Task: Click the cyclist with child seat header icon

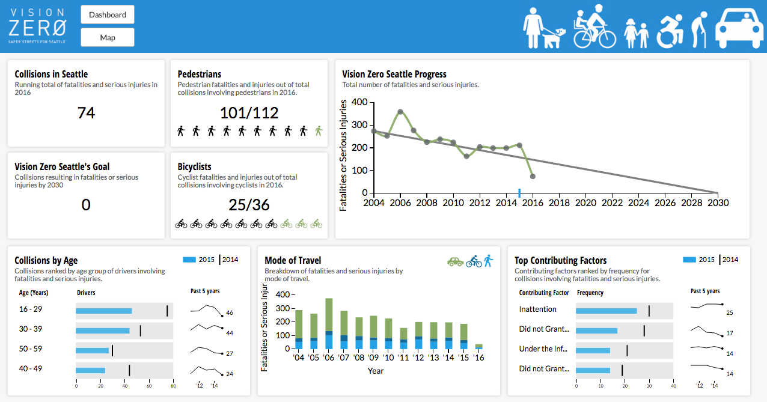Action: pyautogui.click(x=594, y=27)
